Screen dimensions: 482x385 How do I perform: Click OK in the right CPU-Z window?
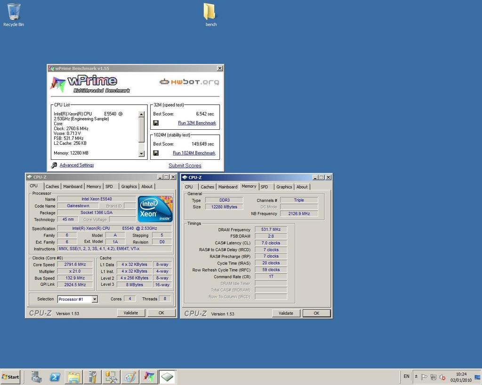click(x=317, y=313)
